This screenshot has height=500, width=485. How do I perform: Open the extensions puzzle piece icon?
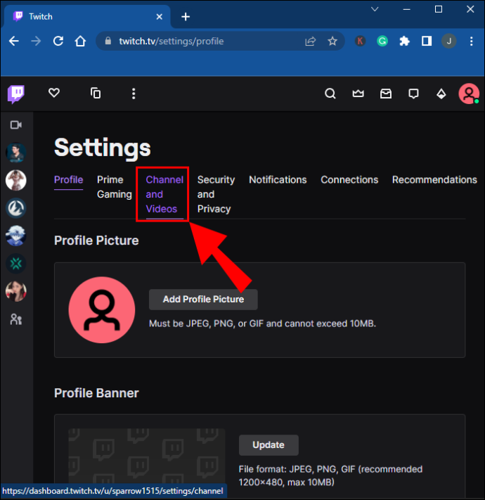(404, 41)
